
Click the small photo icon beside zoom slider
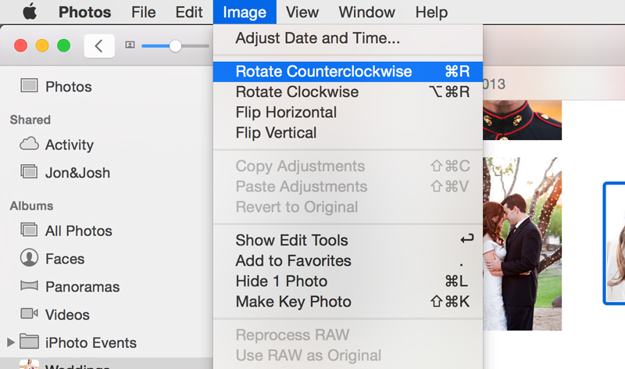tap(130, 45)
